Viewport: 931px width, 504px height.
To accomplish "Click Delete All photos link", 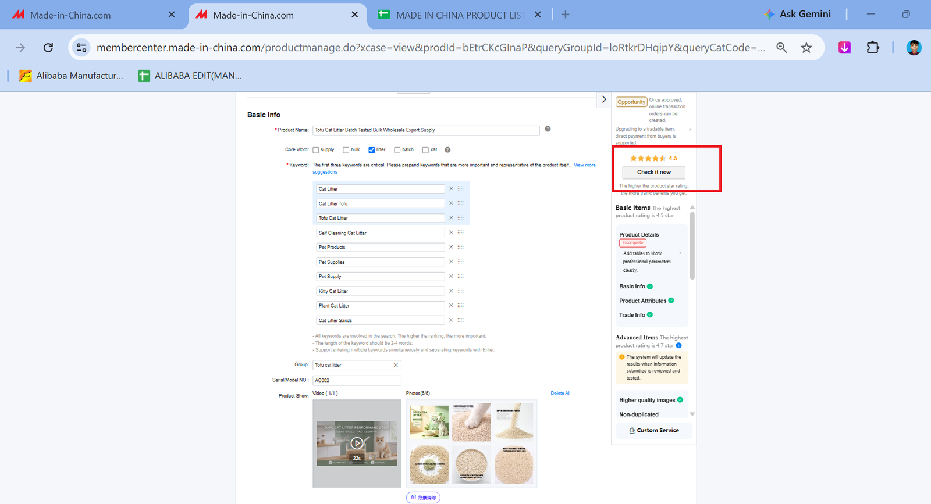I will [560, 394].
